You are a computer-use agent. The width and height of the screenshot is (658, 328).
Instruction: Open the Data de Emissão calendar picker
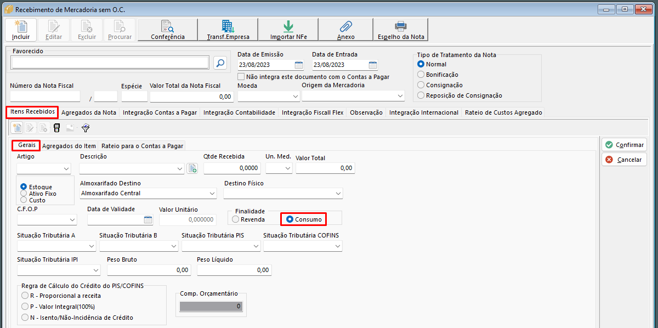pyautogui.click(x=298, y=65)
